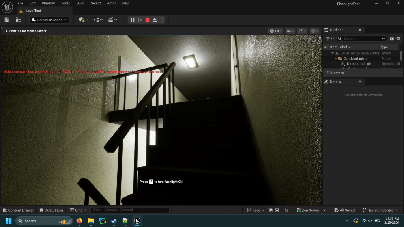The height and width of the screenshot is (227, 404).
Task: Stop the Play In Editor session
Action: pos(147,20)
